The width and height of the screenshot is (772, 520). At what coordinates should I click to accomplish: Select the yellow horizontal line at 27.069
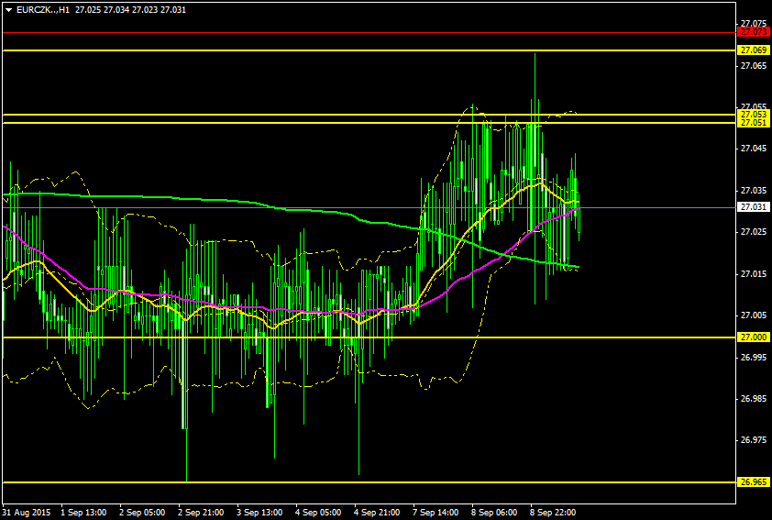pos(369,50)
